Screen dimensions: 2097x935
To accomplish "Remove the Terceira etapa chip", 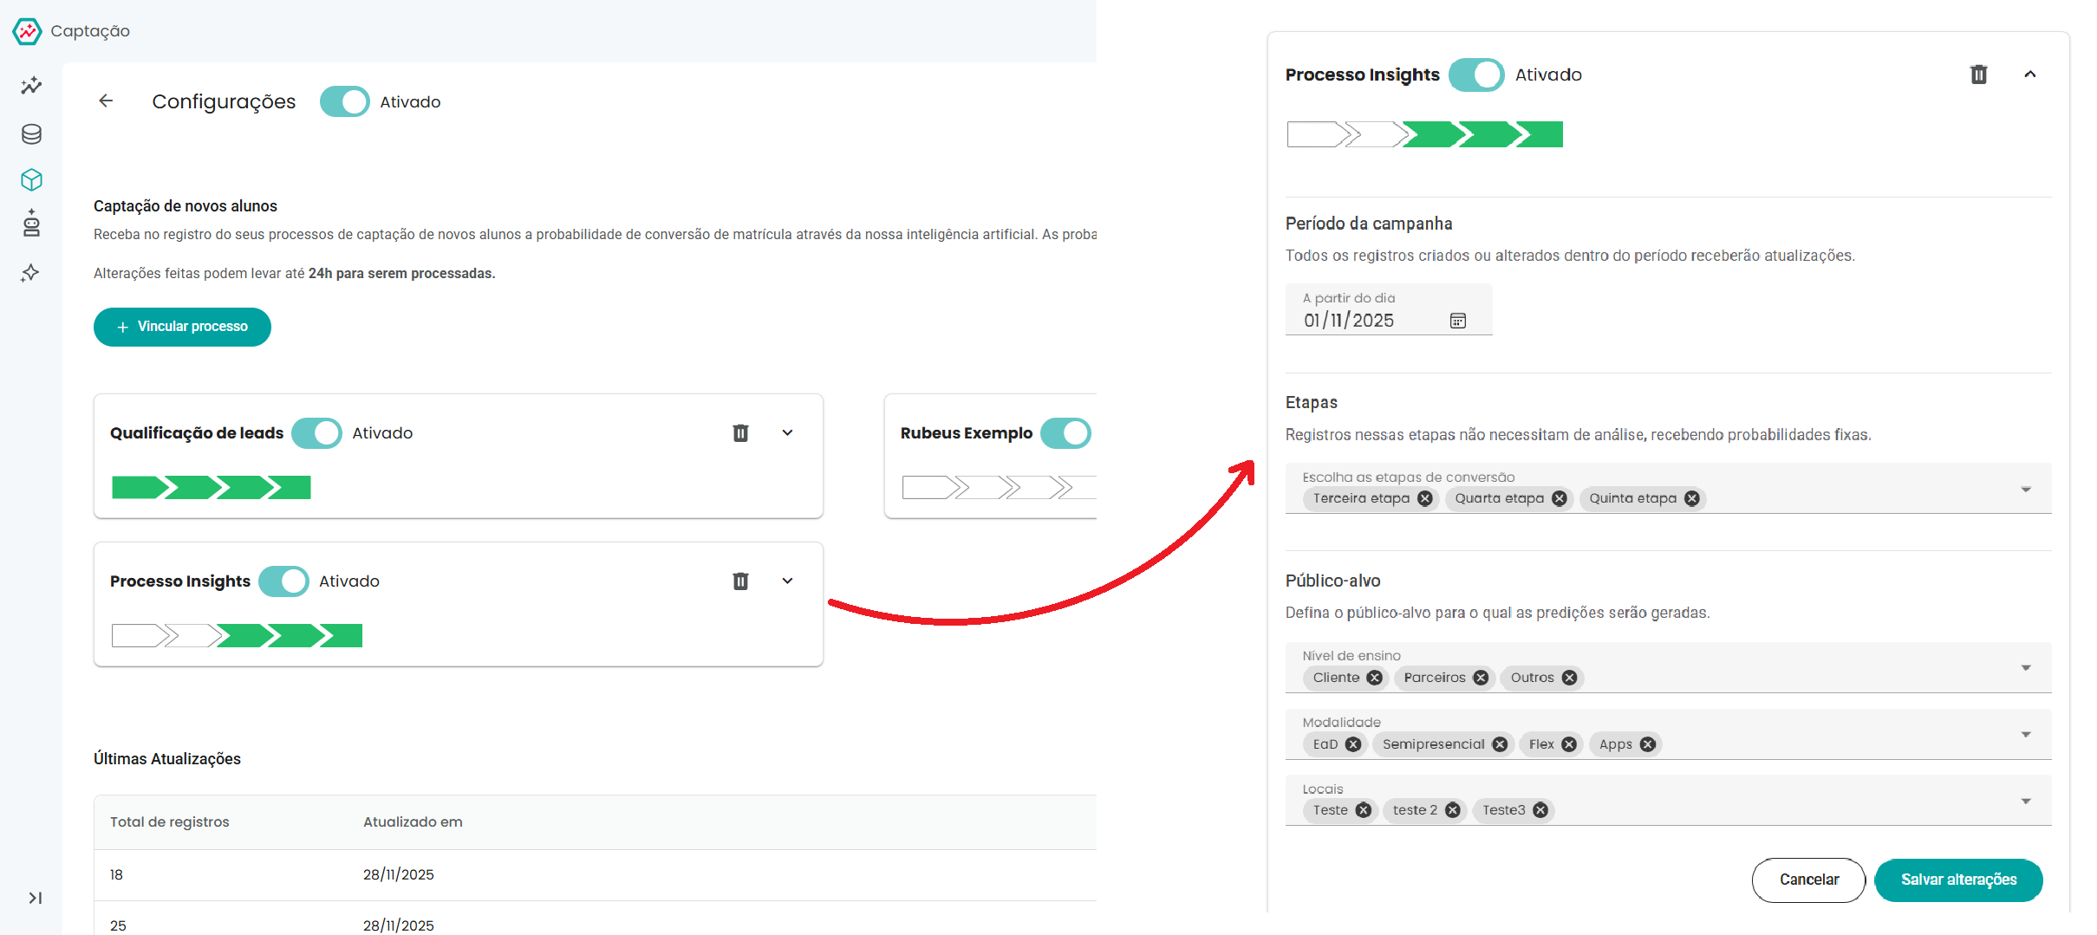I will coord(1425,498).
